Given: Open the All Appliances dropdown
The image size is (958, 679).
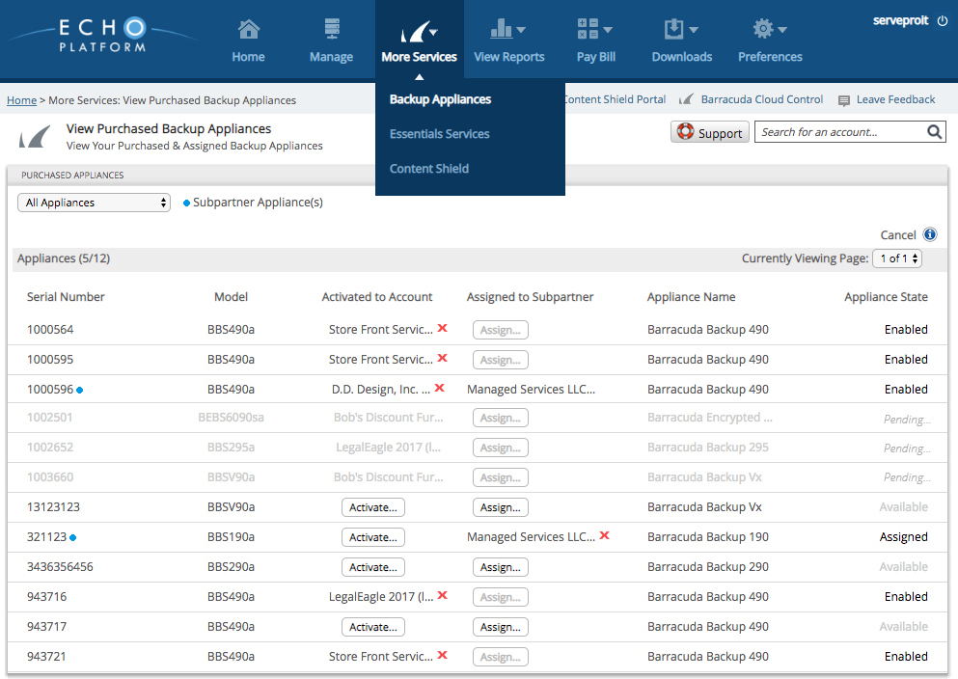Looking at the screenshot, I should 95,203.
